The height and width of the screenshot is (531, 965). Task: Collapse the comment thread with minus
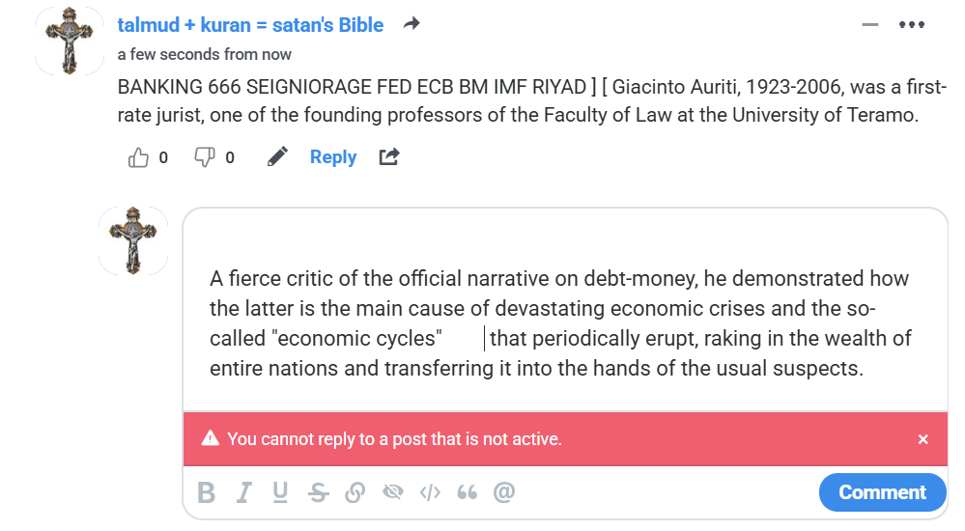pyautogui.click(x=870, y=25)
